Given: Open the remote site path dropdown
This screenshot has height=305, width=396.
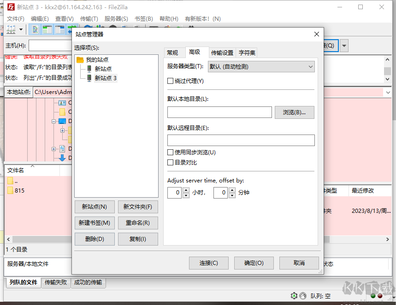Looking at the screenshot, I should coord(388,93).
